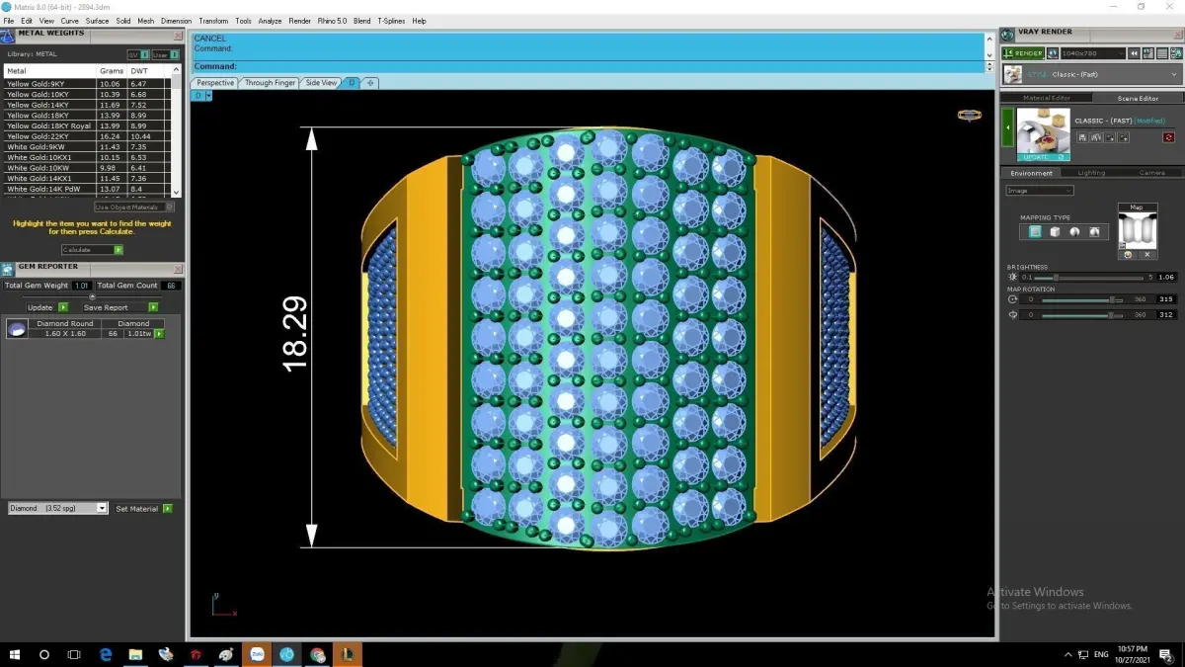Screen dimensions: 1185x667
Task: Open Chrome from the taskbar
Action: coord(317,654)
